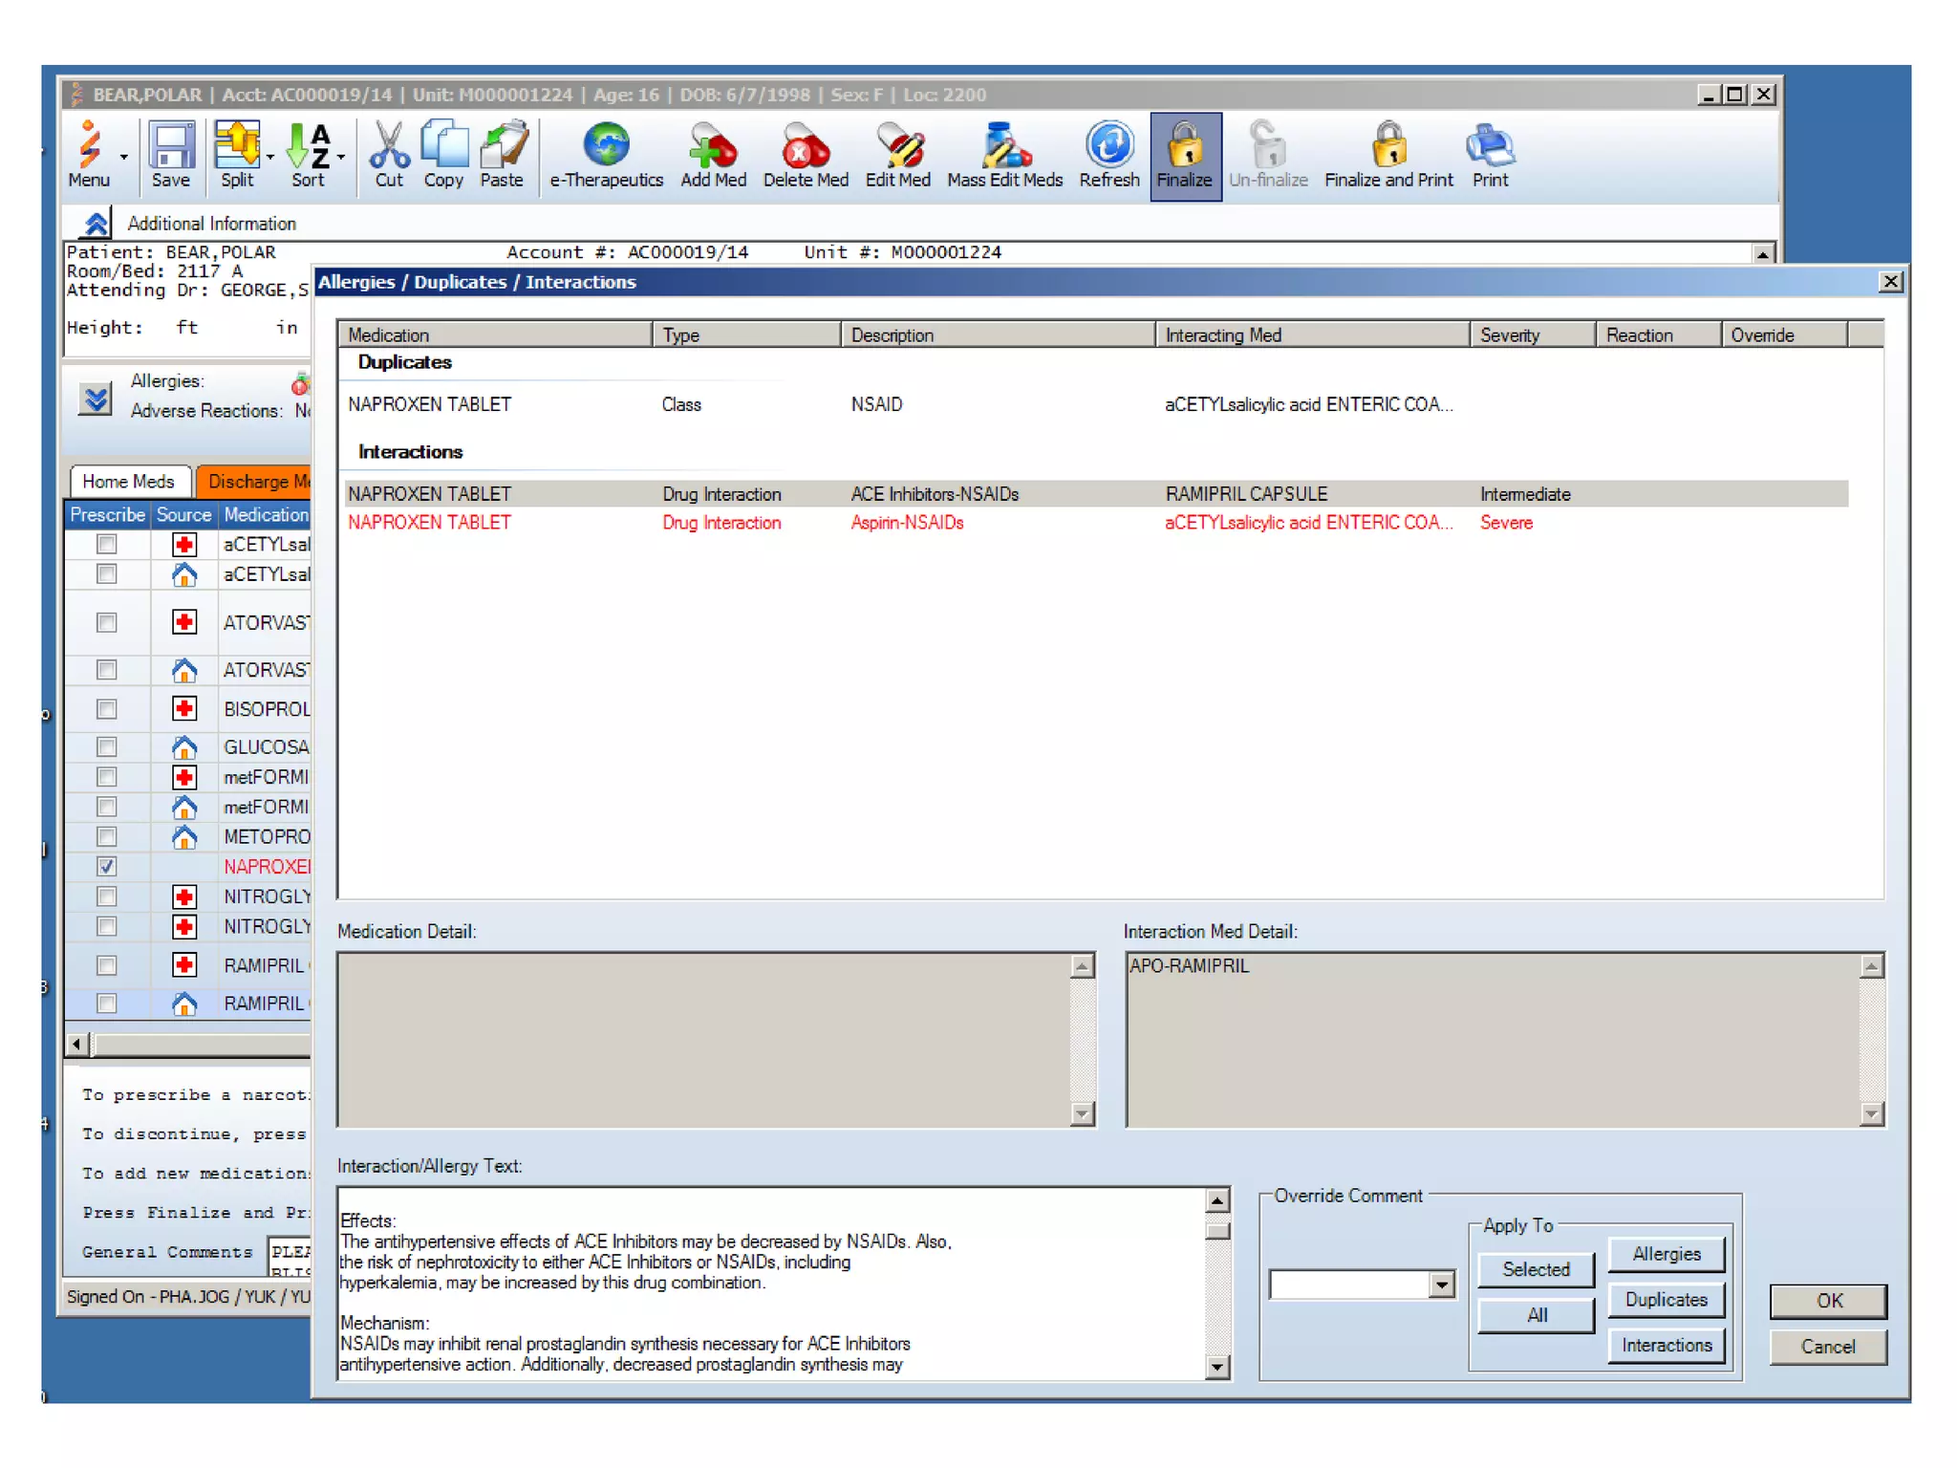Viewport: 1957px width, 1468px height.
Task: Tick the GLUCOSAMINE prescribe checkbox
Action: 107,746
